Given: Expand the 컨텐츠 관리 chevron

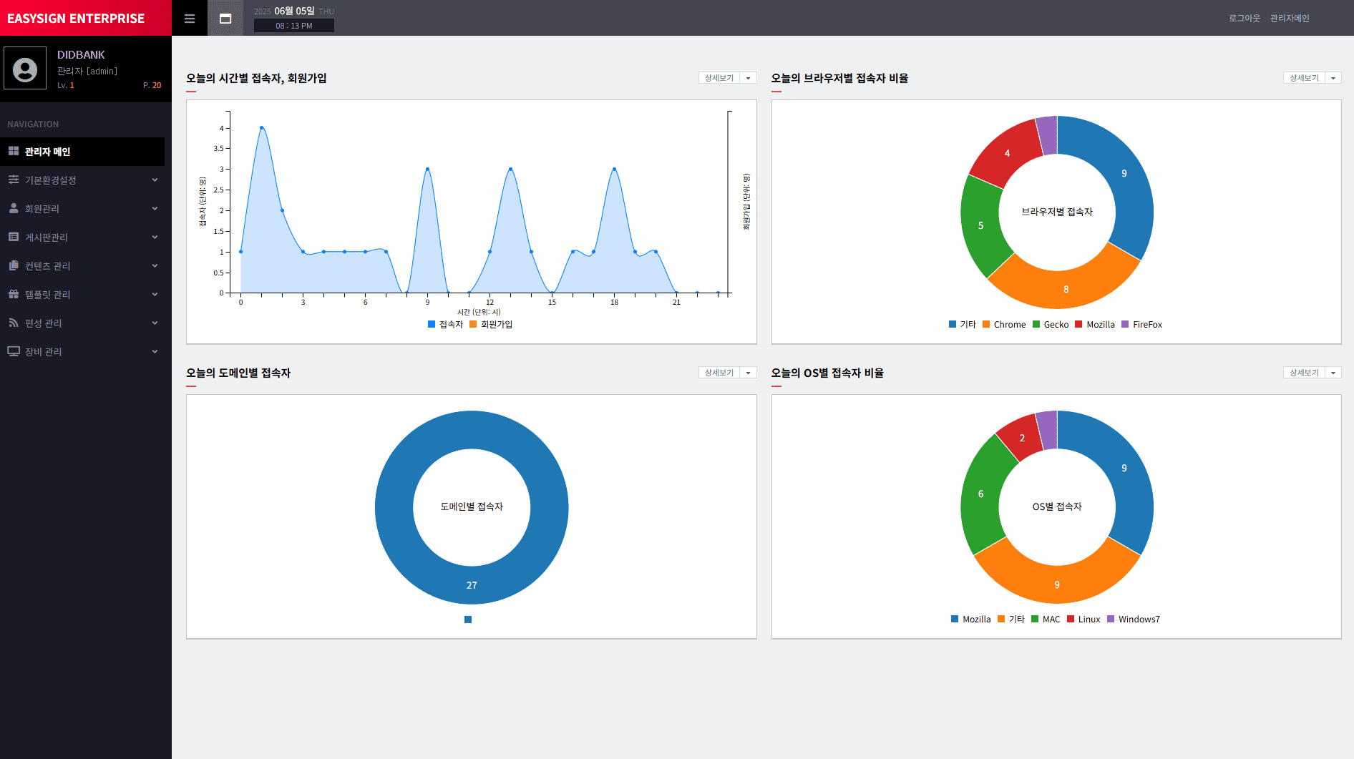Looking at the screenshot, I should [155, 266].
